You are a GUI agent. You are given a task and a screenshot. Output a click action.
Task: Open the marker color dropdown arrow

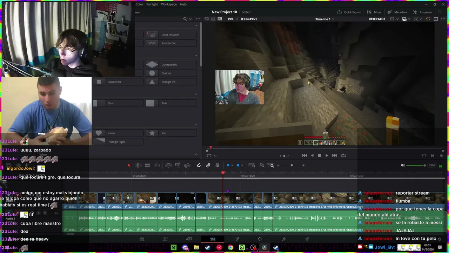point(242,166)
